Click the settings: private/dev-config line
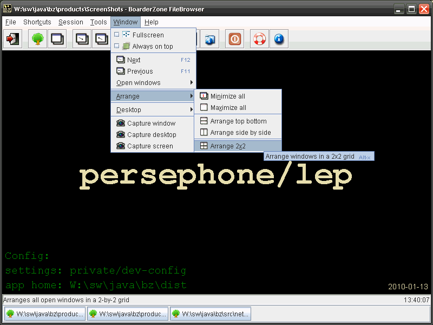 tap(96, 270)
